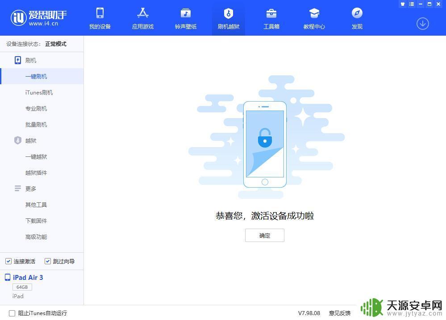This screenshot has width=446, height=320.
Task: Open the 教程中心 graduation cap icon
Action: point(314,13)
